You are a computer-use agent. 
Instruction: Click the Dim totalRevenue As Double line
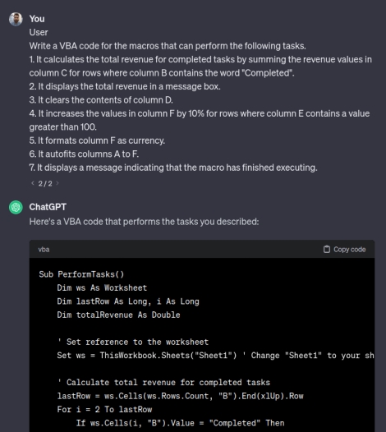[118, 315]
